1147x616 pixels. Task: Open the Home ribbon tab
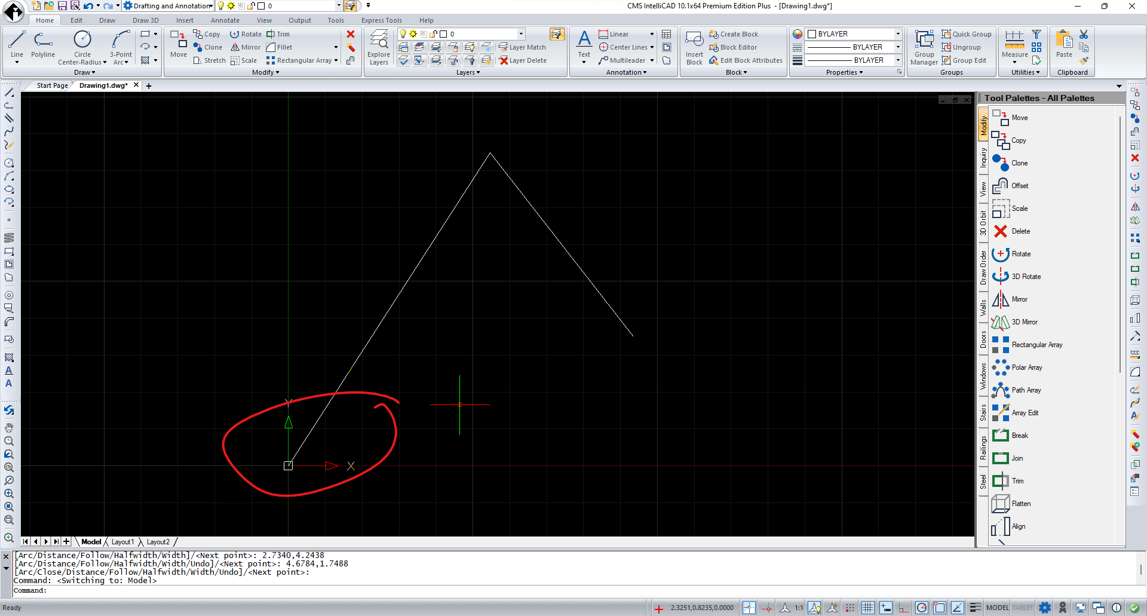(44, 20)
